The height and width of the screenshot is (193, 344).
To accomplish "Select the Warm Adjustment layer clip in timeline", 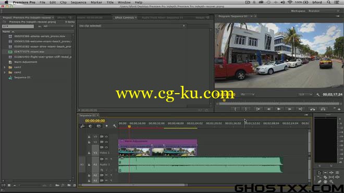I will 158,141.
